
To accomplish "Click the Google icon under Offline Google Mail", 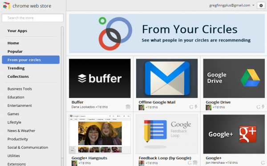I will (191, 107).
